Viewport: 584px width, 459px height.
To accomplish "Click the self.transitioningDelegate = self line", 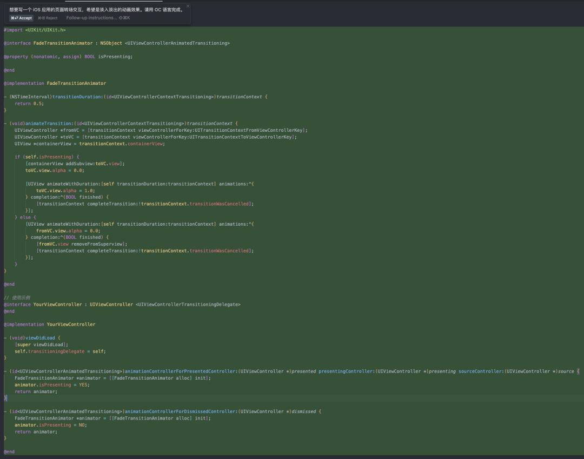I will (60, 352).
